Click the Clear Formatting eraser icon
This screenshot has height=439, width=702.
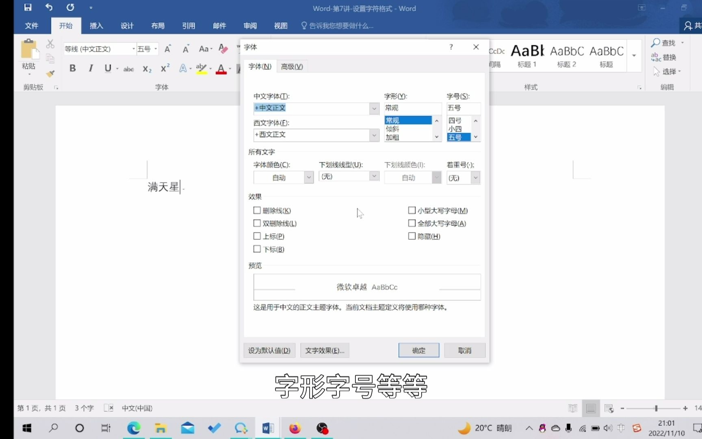pos(223,49)
